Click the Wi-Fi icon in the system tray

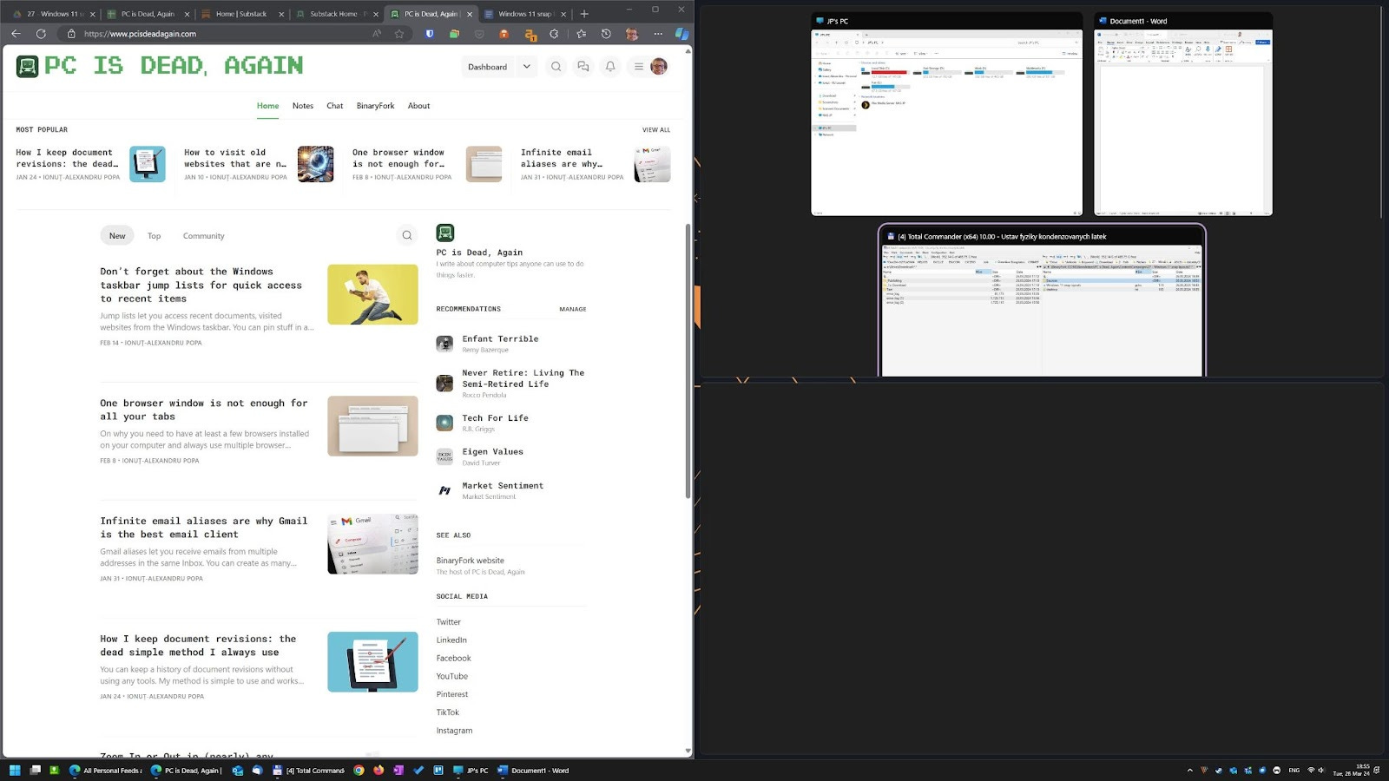(x=1311, y=770)
